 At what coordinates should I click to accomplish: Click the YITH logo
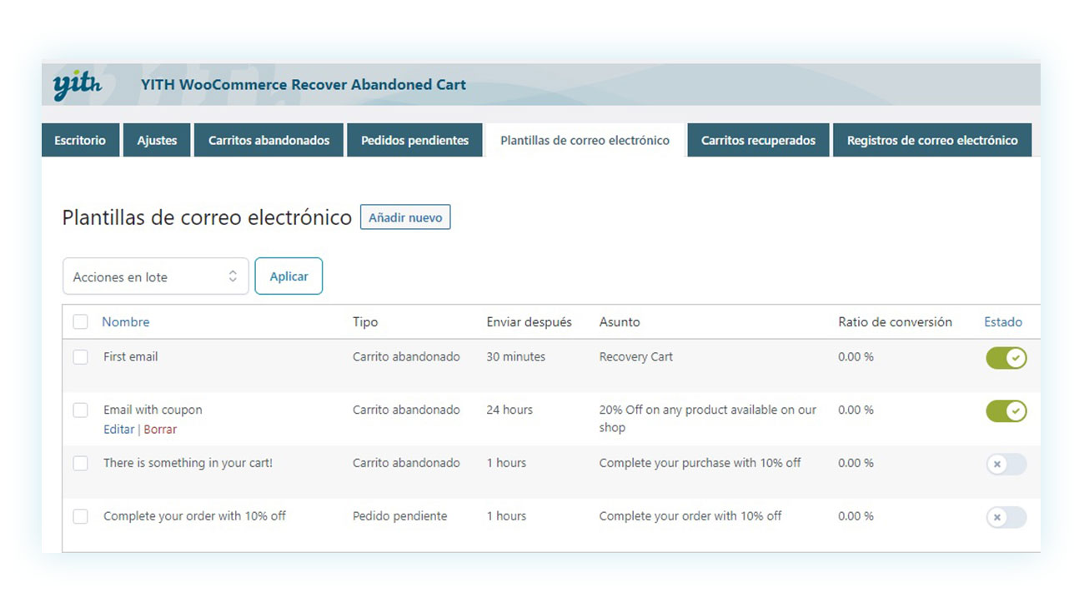77,85
